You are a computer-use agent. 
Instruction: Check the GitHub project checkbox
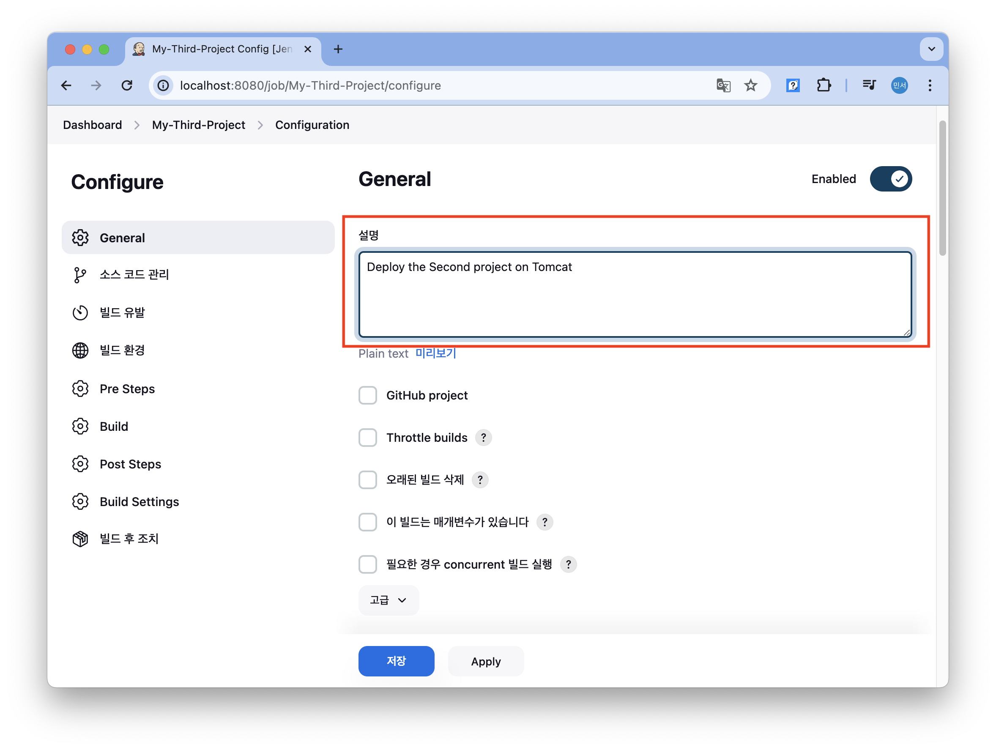pos(367,395)
